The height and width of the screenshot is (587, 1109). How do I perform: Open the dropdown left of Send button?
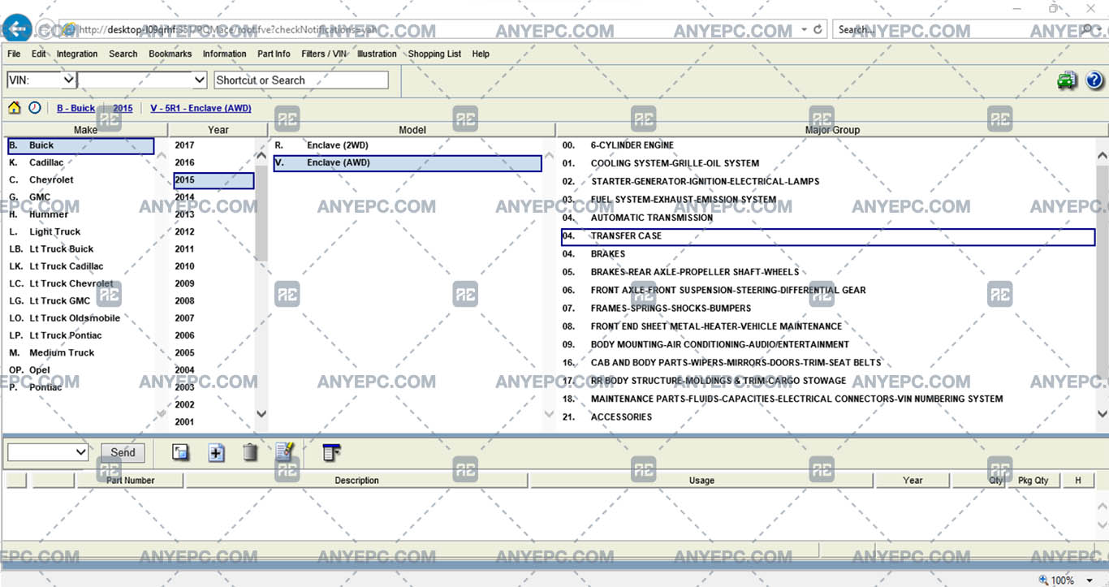pyautogui.click(x=80, y=452)
